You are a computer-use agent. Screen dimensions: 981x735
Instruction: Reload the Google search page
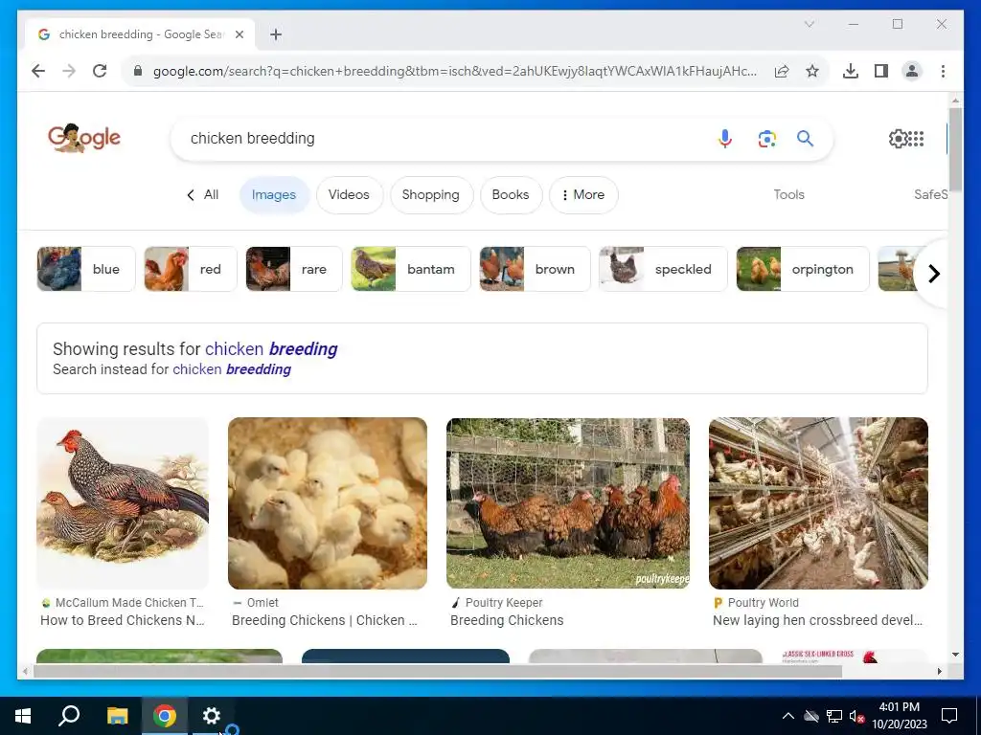pos(100,71)
